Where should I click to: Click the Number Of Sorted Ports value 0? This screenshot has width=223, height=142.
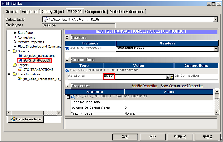click(x=169, y=108)
